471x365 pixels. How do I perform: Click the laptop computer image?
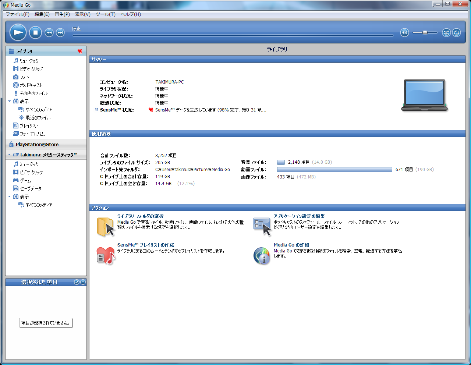pyautogui.click(x=425, y=95)
